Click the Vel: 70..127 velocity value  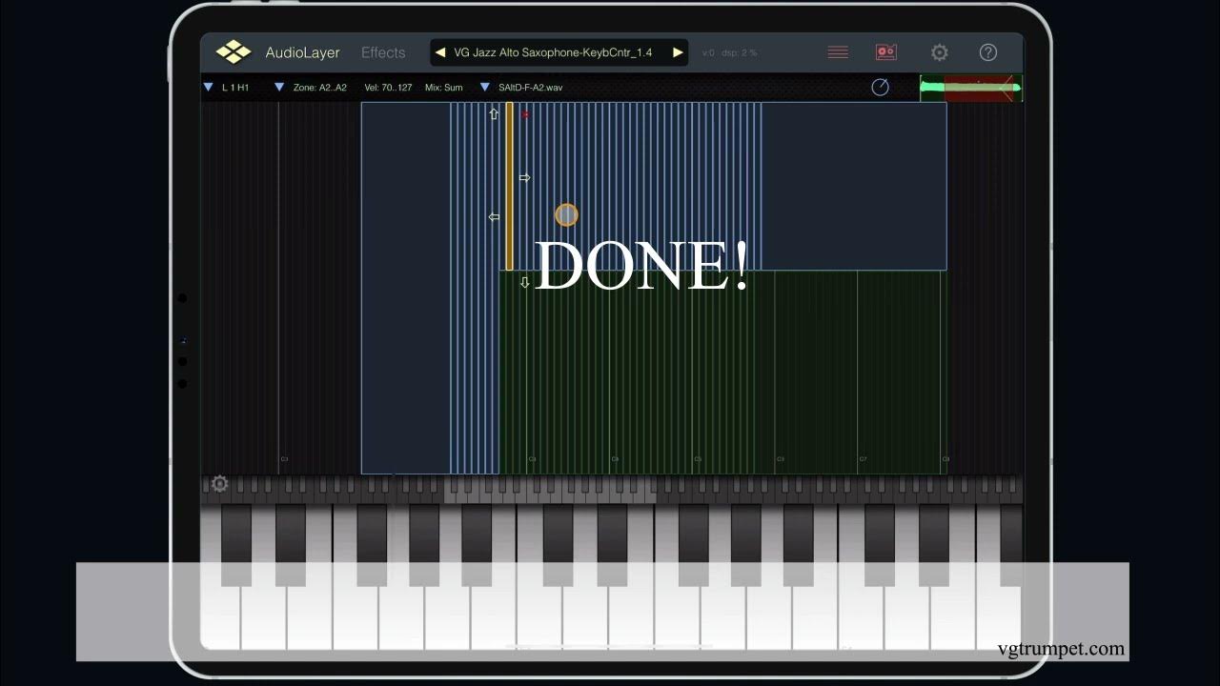[x=388, y=88]
